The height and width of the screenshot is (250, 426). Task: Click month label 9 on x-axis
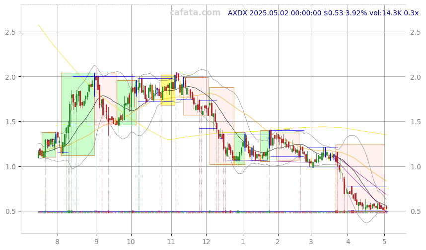coord(96,242)
